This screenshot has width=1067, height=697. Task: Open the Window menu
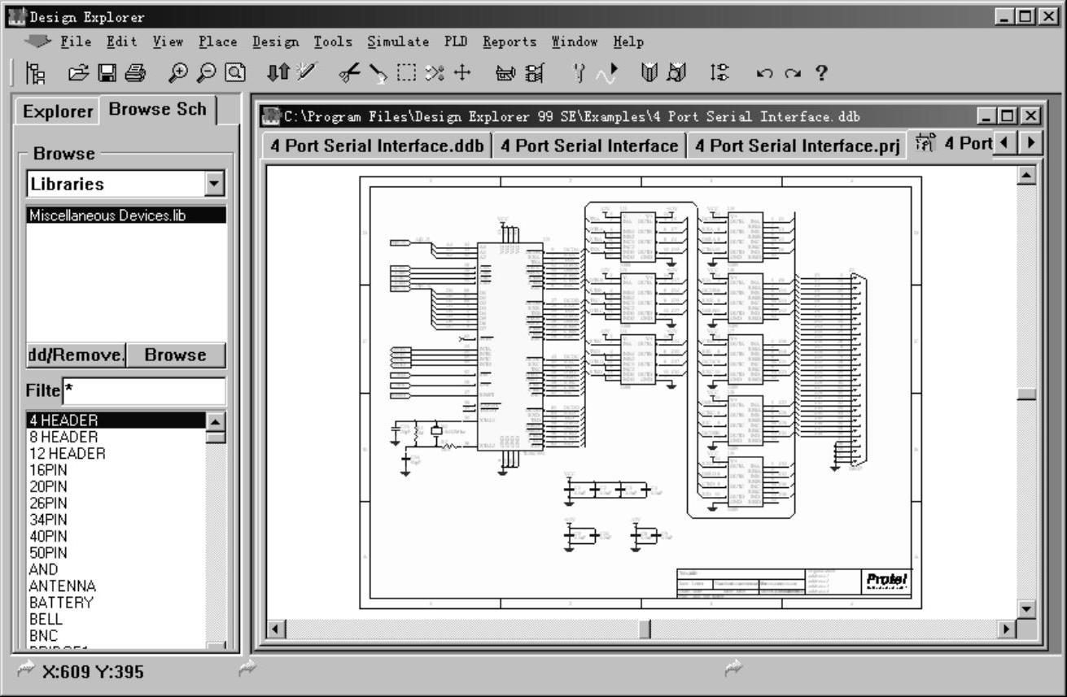[575, 41]
